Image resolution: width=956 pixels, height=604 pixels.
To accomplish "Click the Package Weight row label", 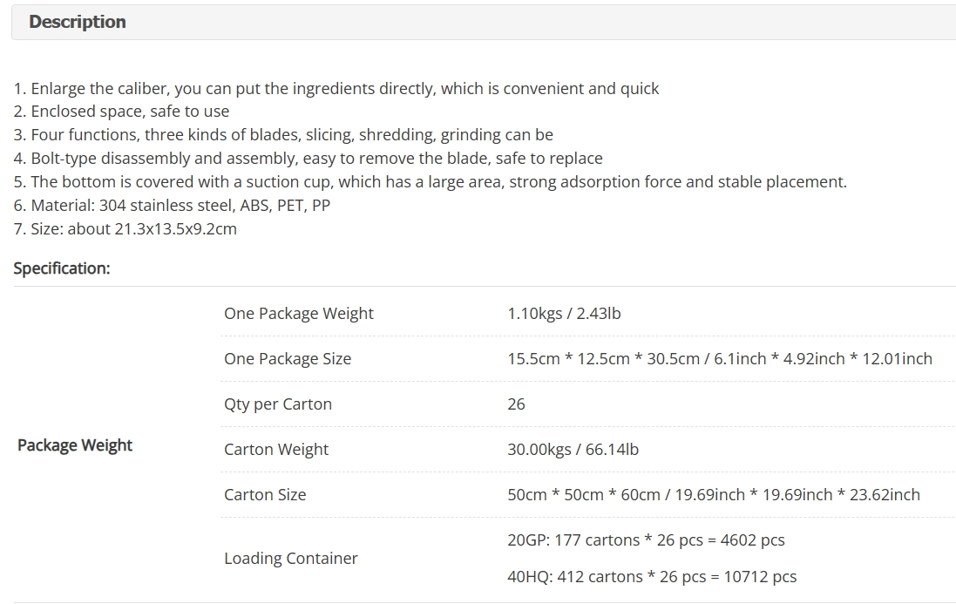I will coord(74,445).
